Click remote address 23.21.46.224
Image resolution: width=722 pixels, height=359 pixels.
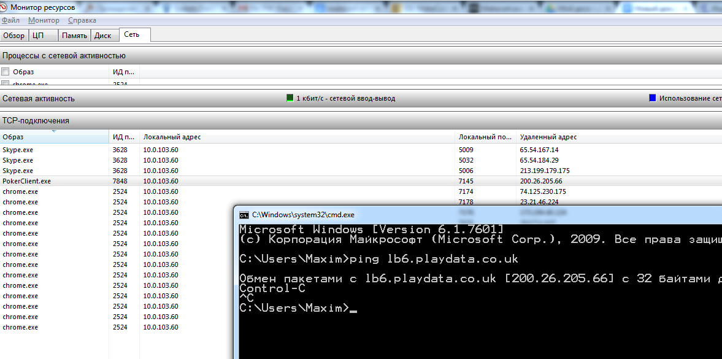pyautogui.click(x=539, y=202)
